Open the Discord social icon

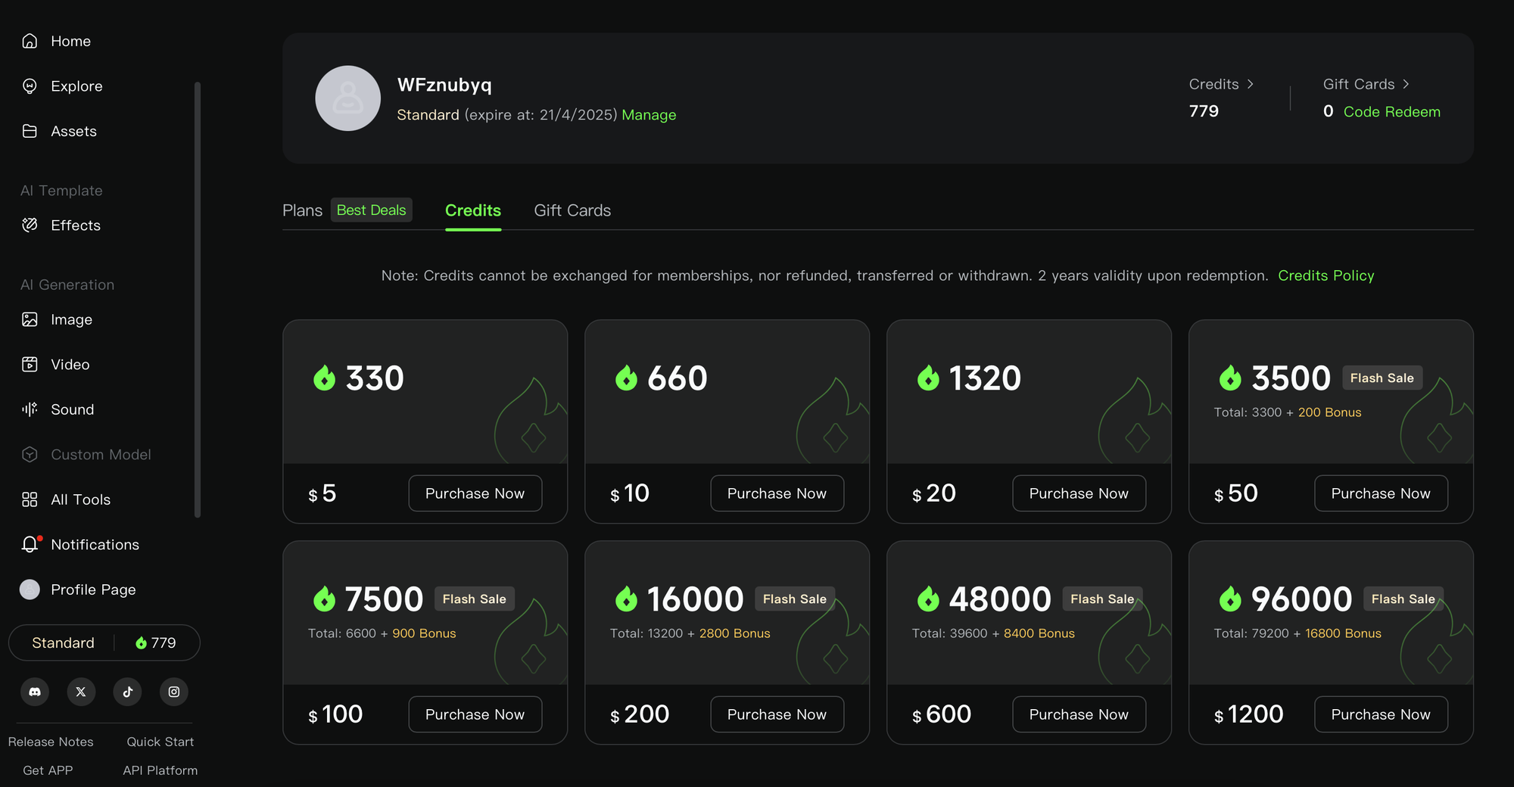tap(35, 692)
